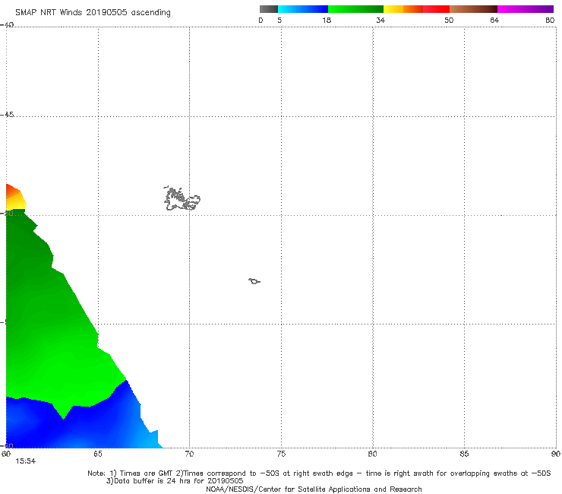Screen dimensions: 562x494
Task: Click the magenta-purple segment of the color bar
Action: click(x=526, y=9)
